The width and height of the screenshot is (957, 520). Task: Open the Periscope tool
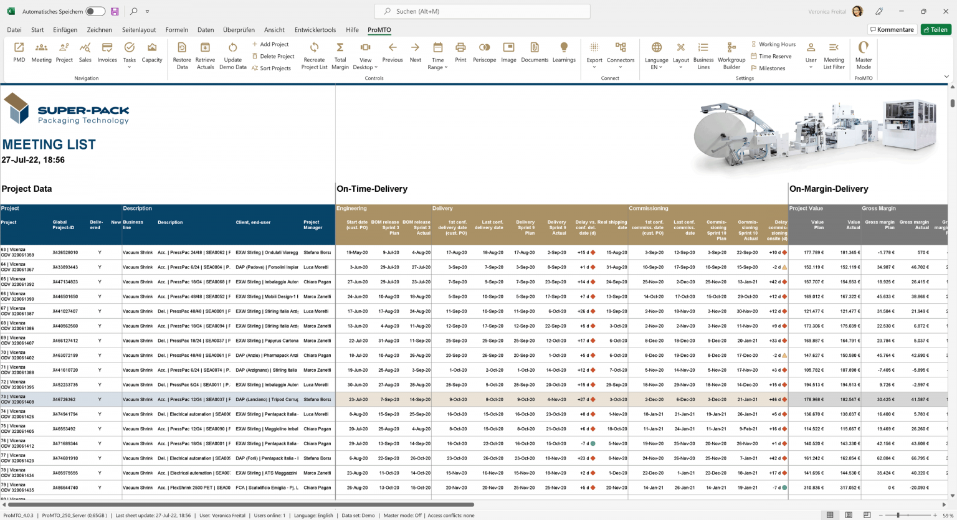tap(485, 53)
